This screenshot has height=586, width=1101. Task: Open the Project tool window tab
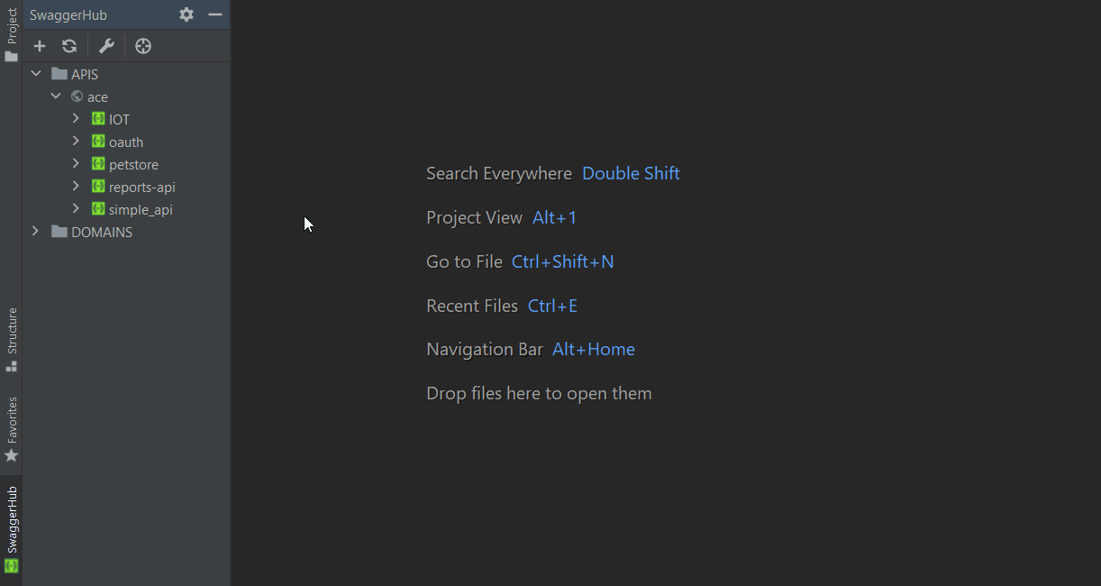pos(12,35)
